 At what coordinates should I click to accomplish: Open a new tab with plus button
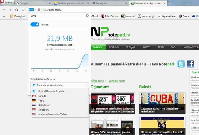tap(170, 3)
